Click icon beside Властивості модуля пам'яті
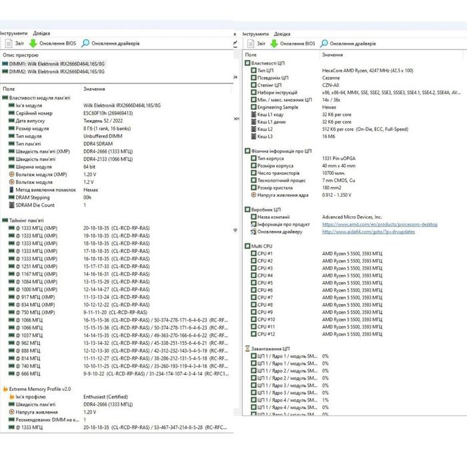 coord(5,97)
